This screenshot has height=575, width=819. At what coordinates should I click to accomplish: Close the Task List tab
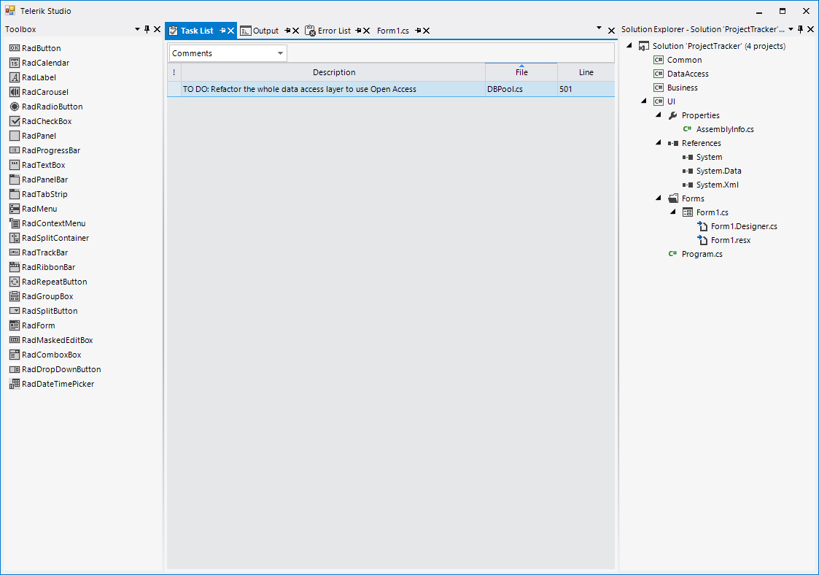pos(231,31)
